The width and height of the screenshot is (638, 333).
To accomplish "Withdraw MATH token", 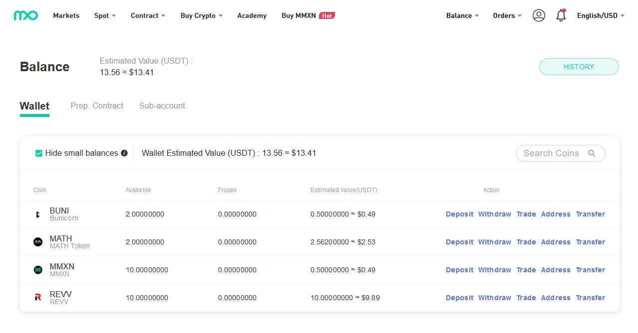I will 495,242.
